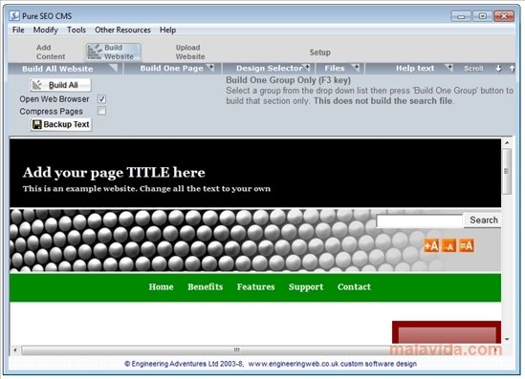Viewport: 525px width, 379px height.
Task: Open the File menu
Action: coord(18,30)
